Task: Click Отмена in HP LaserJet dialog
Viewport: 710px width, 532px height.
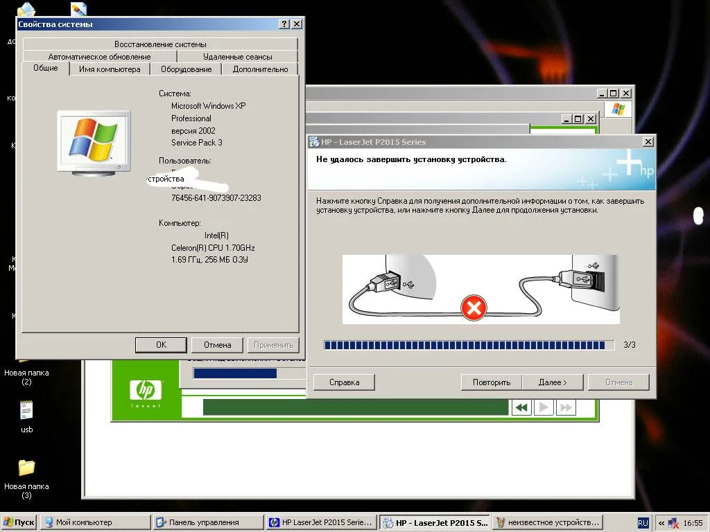Action: point(618,382)
